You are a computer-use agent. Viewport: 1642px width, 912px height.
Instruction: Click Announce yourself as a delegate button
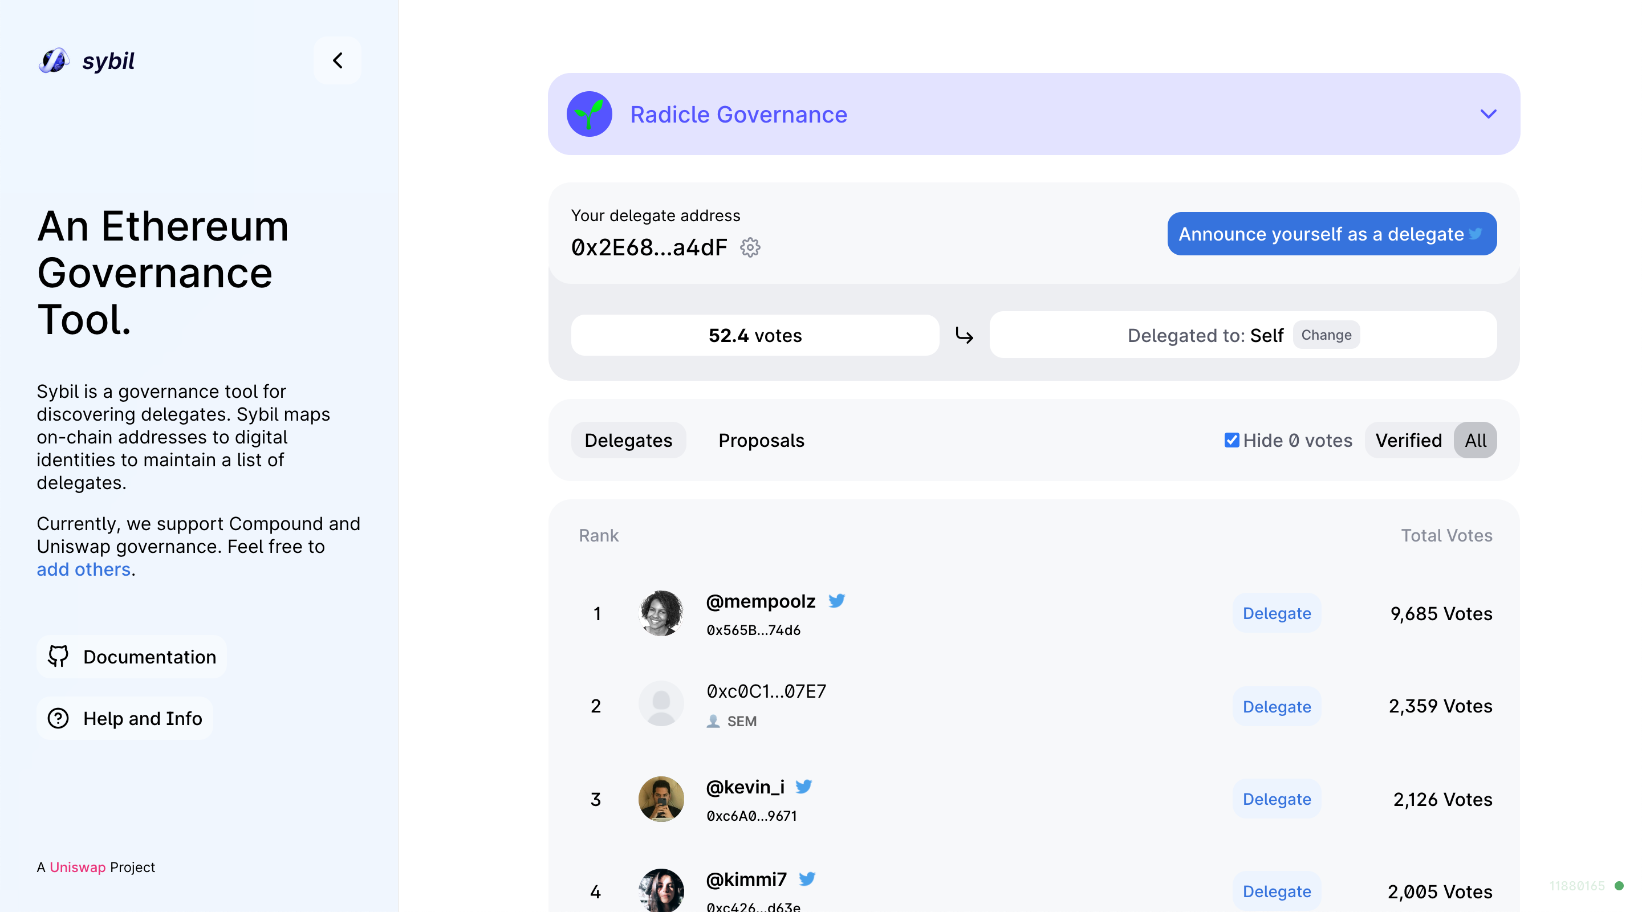(1331, 234)
